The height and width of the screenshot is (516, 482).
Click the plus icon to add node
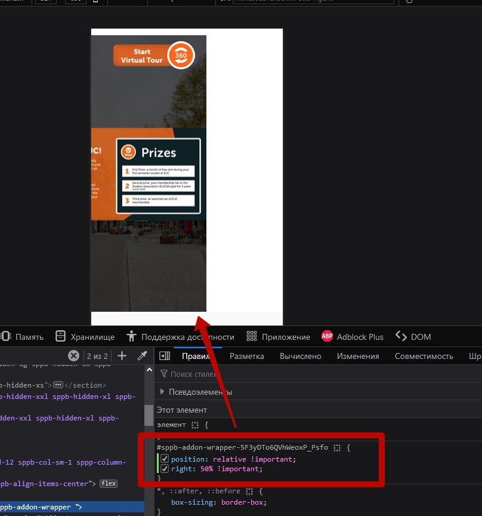coord(122,356)
